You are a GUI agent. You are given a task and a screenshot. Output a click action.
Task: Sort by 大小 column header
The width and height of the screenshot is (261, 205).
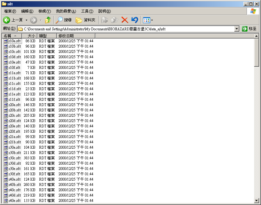click(x=29, y=36)
